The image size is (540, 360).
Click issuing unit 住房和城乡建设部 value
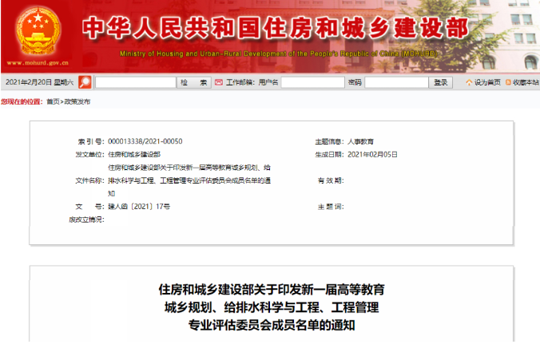[134, 155]
